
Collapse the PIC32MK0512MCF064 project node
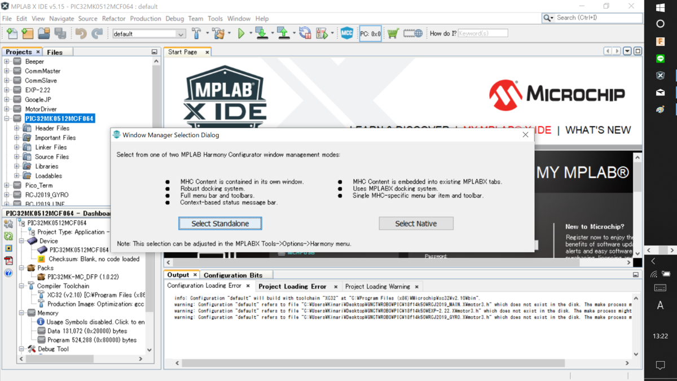point(7,119)
